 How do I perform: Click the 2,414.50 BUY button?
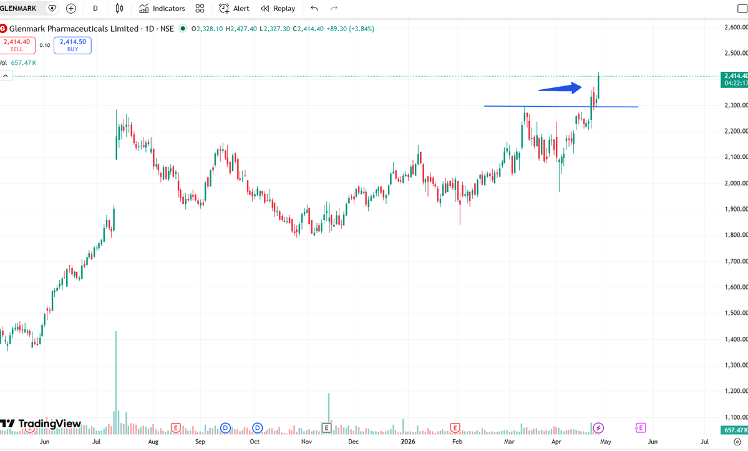point(72,46)
